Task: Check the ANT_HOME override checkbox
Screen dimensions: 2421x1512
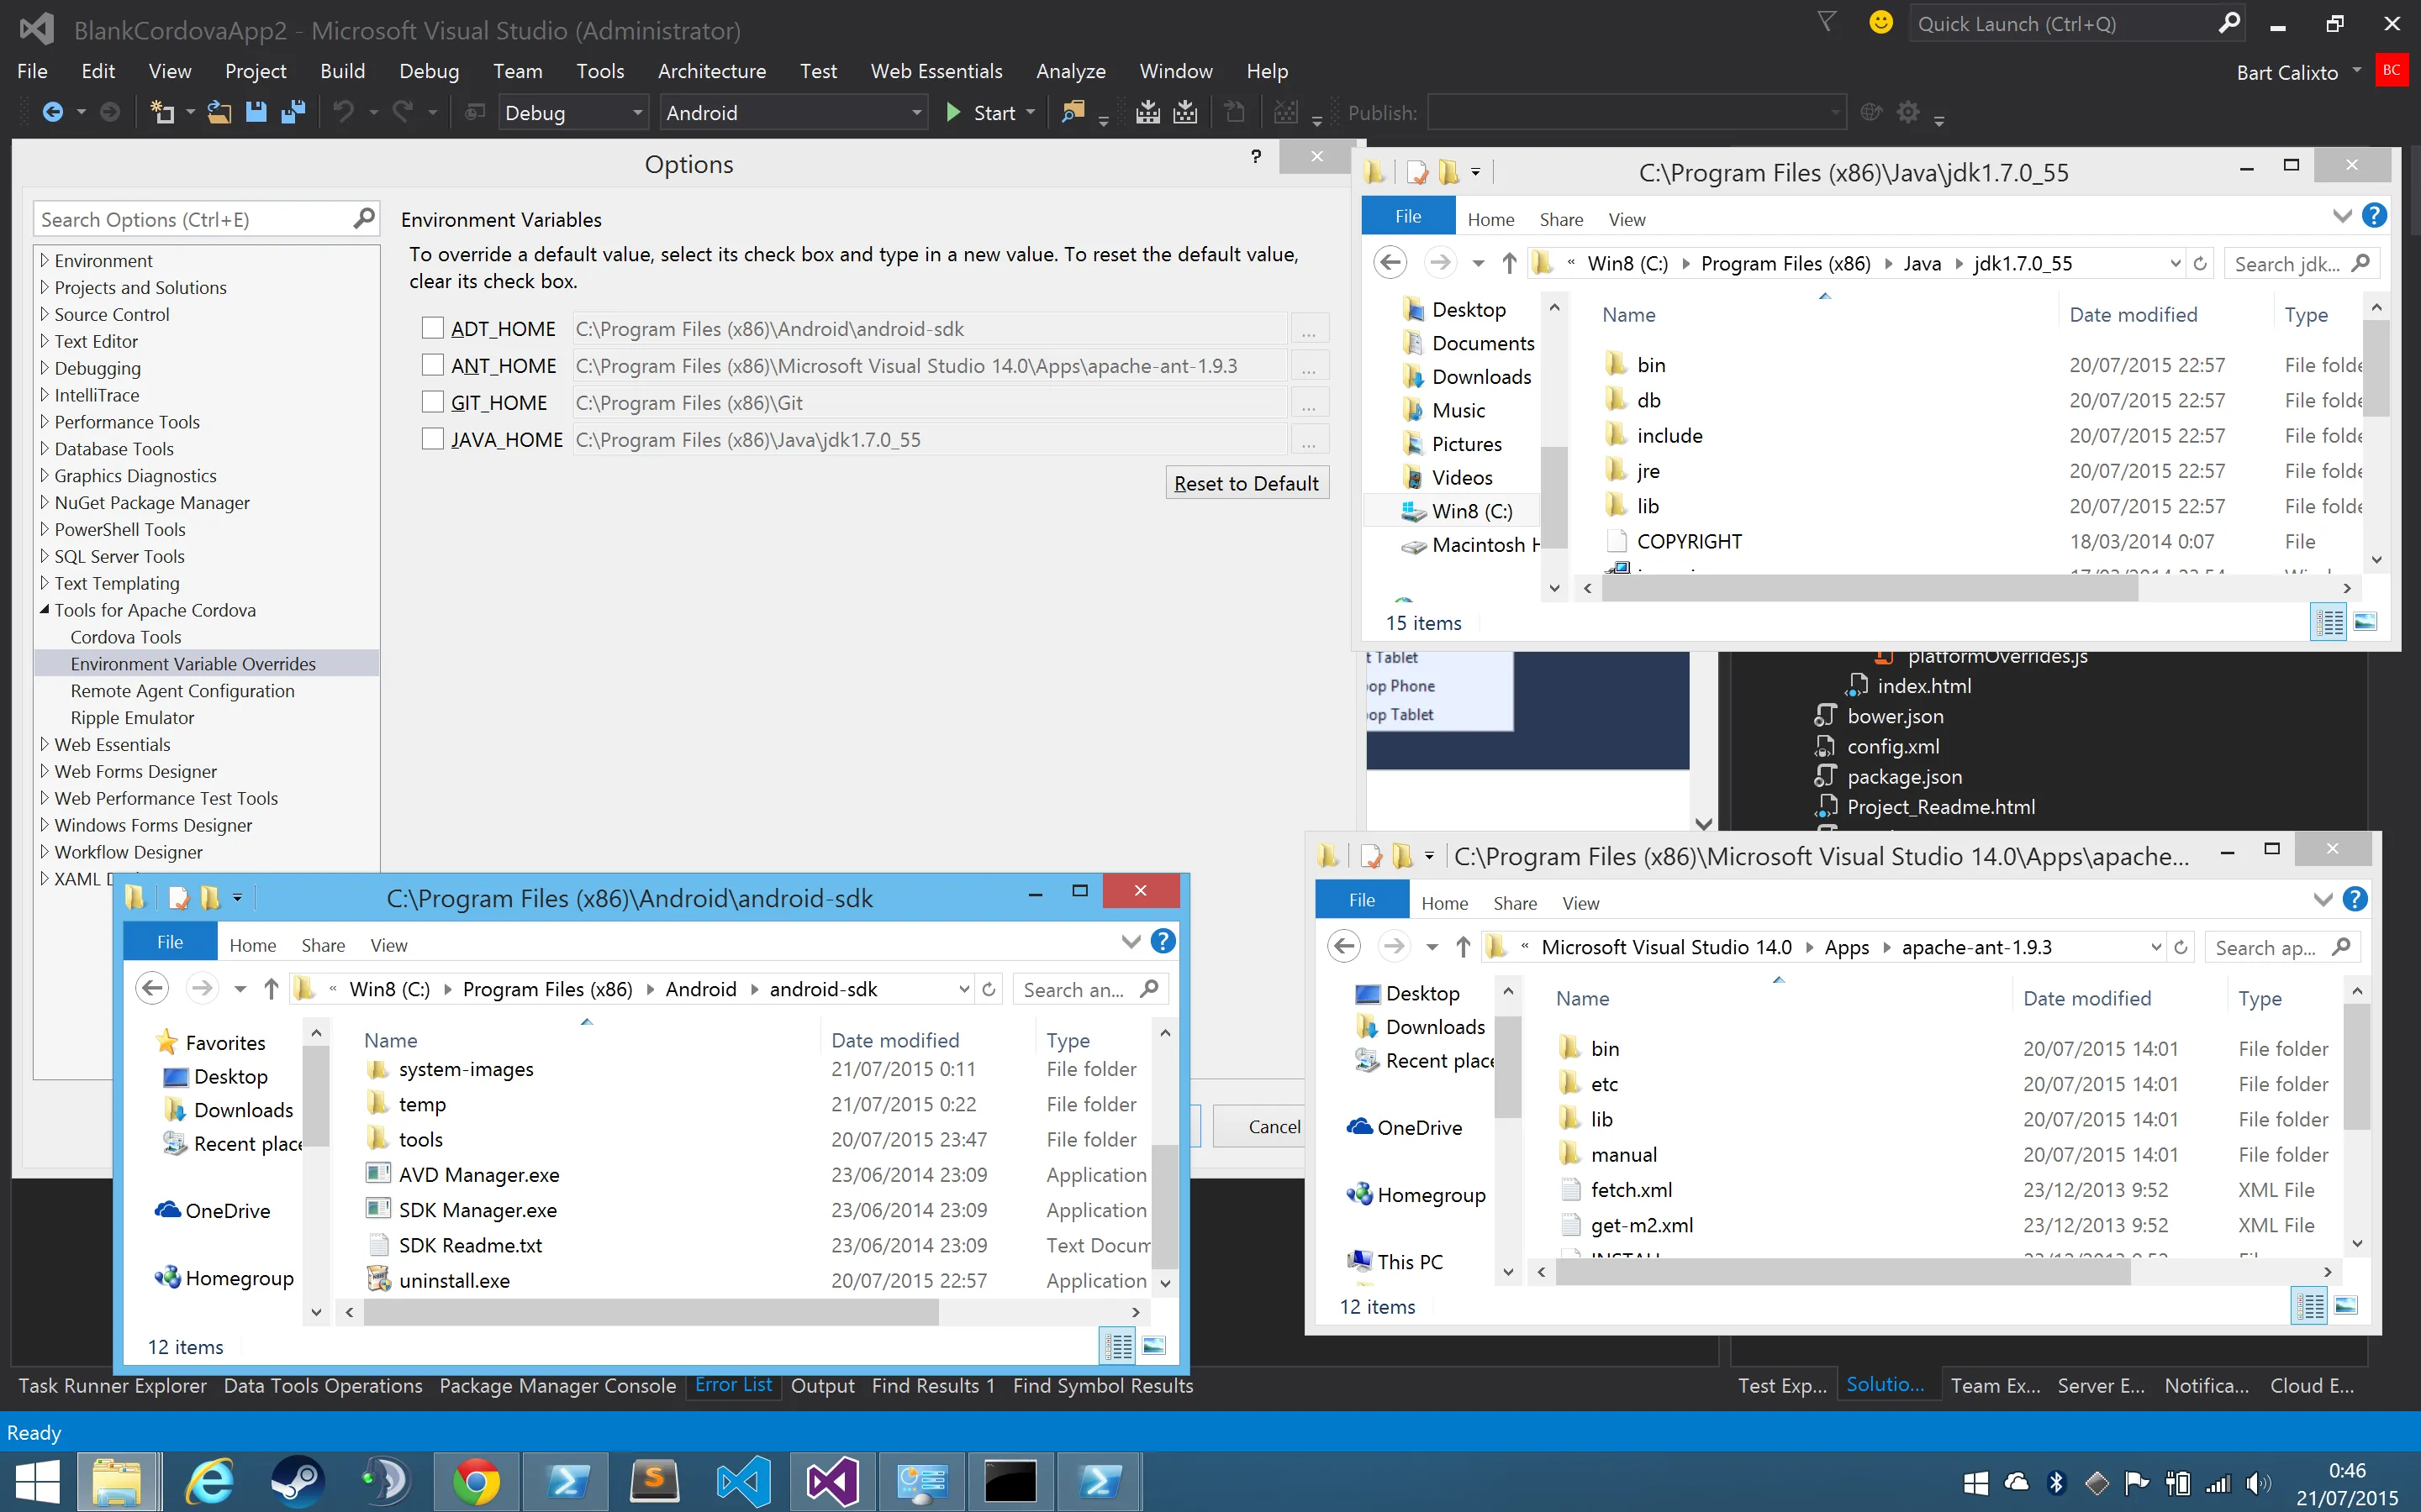Action: (x=432, y=365)
